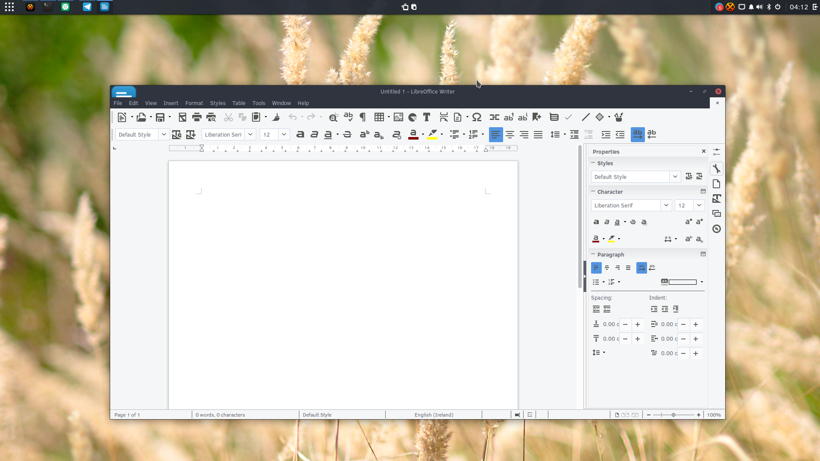Viewport: 820px width, 461px height.
Task: Toggle italic in the sidebar Character panel
Action: pos(607,222)
